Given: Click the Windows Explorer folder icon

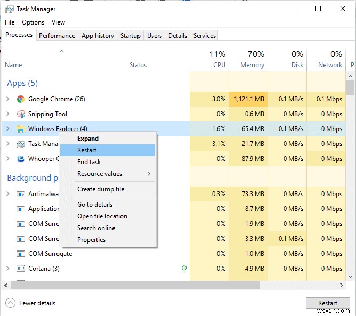Looking at the screenshot, I should tap(21, 129).
